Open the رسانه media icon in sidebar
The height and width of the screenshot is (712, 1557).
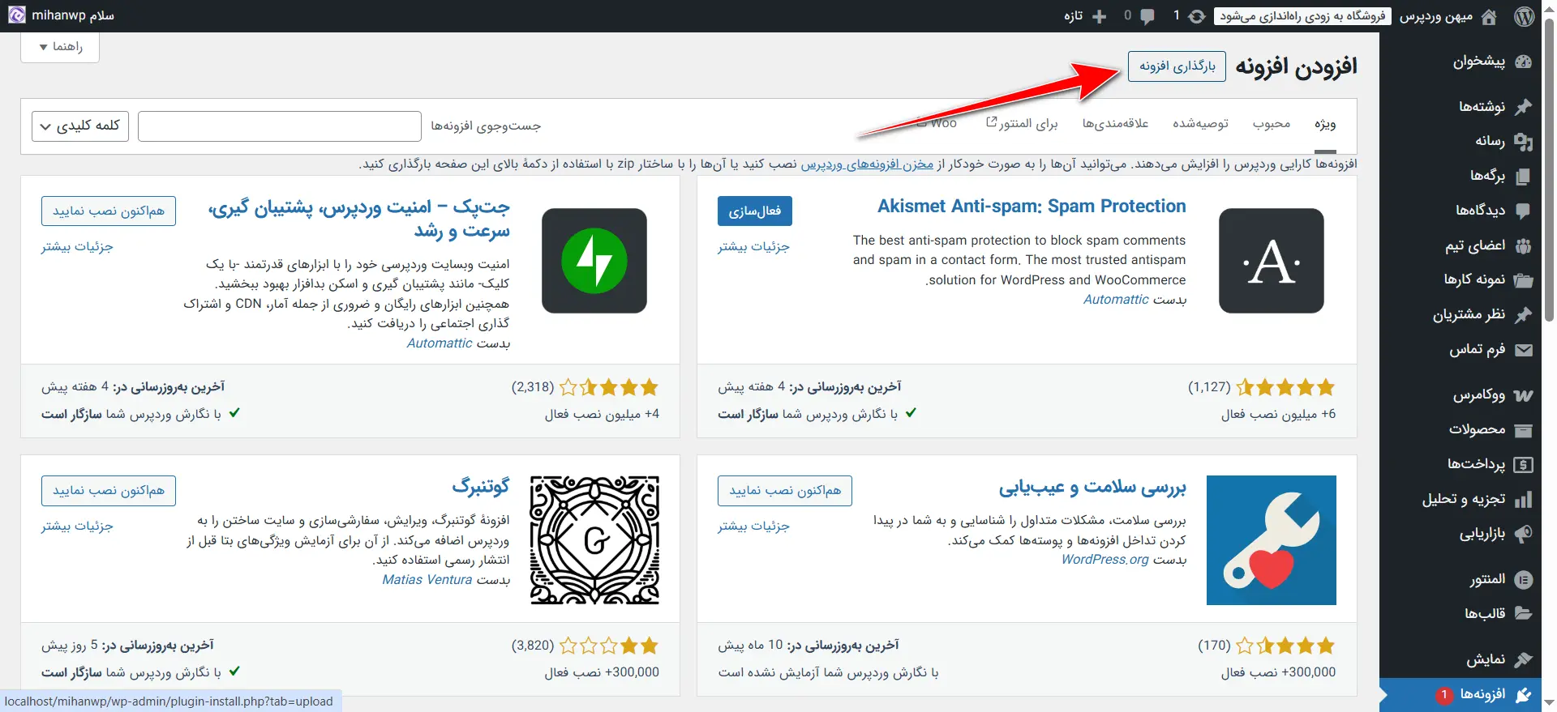click(x=1524, y=142)
